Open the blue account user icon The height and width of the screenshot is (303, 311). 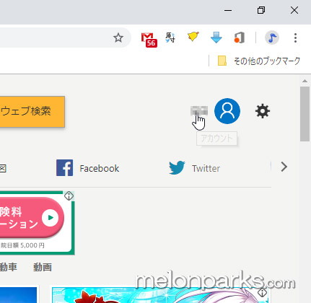click(x=227, y=111)
